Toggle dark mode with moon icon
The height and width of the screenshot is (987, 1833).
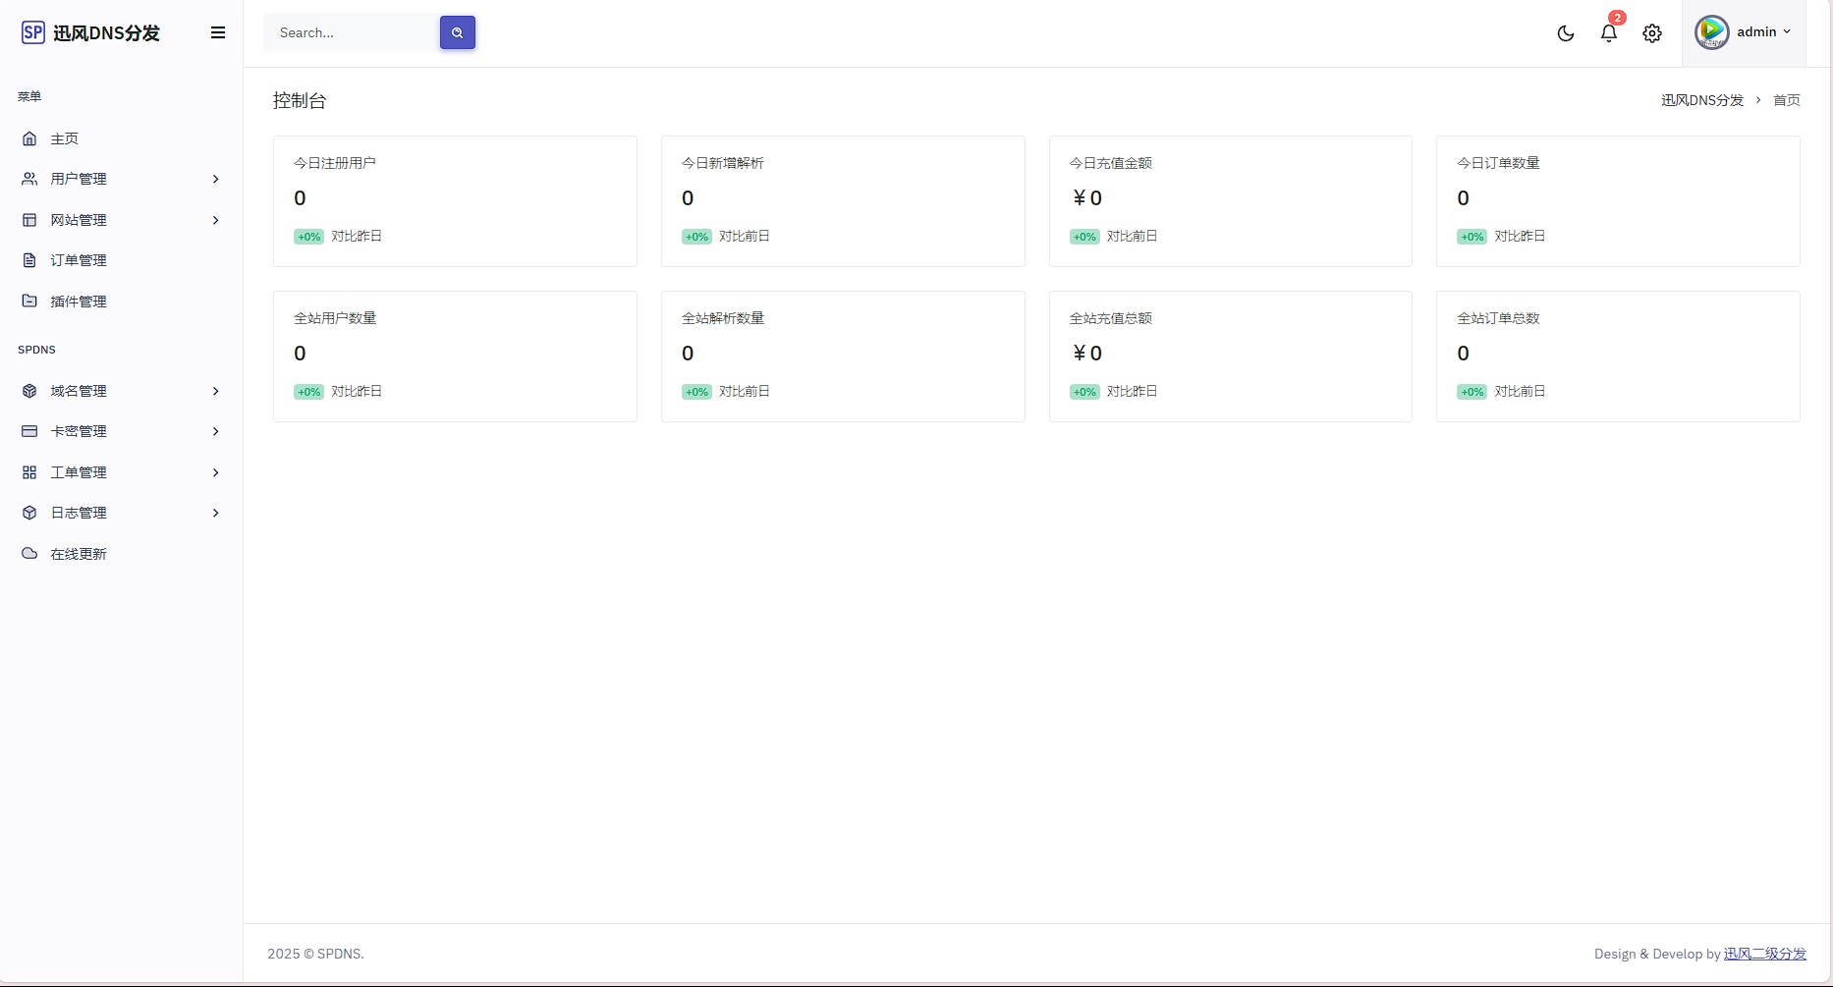1566,33
